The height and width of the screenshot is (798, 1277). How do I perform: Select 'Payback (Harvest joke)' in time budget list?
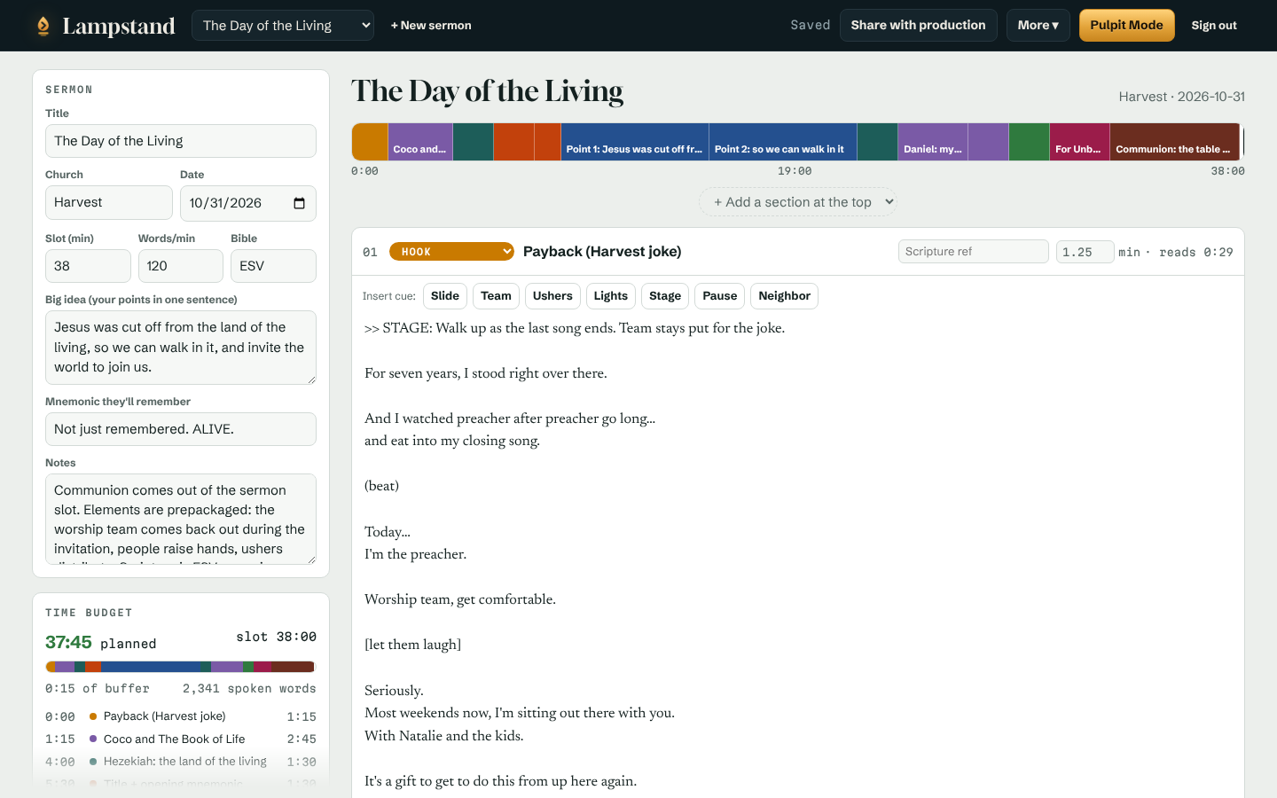(x=181, y=716)
